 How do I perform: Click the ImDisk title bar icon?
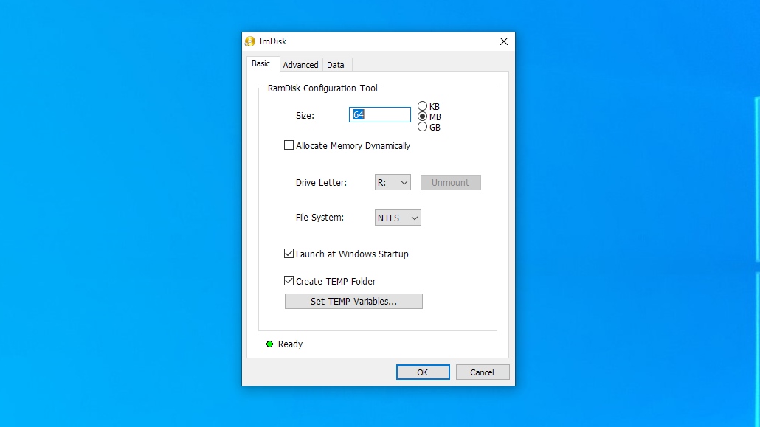(x=250, y=42)
